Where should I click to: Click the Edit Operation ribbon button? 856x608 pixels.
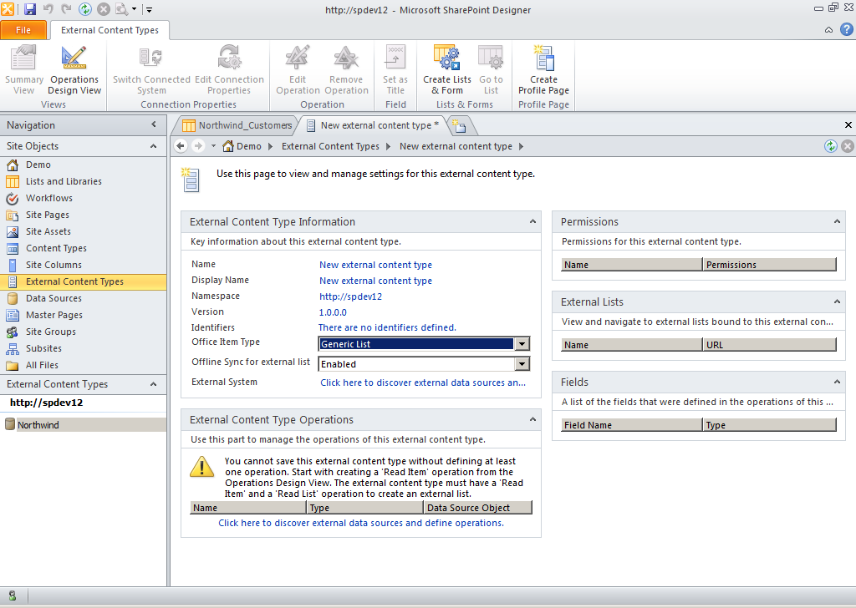click(x=298, y=70)
